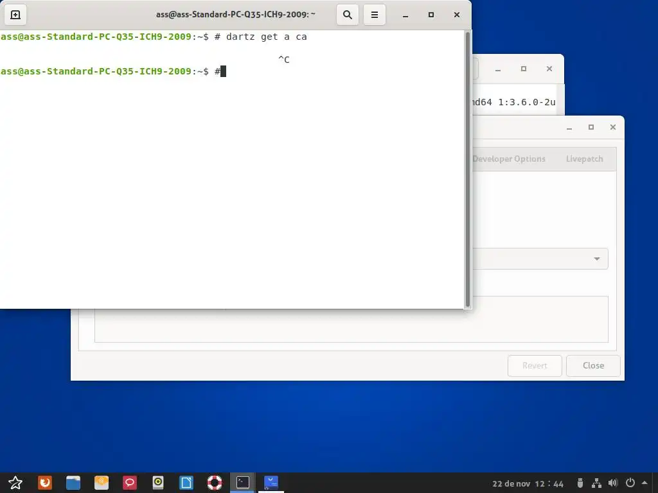Image resolution: width=658 pixels, height=493 pixels.
Task: Open the volume control tray icon
Action: pos(612,483)
